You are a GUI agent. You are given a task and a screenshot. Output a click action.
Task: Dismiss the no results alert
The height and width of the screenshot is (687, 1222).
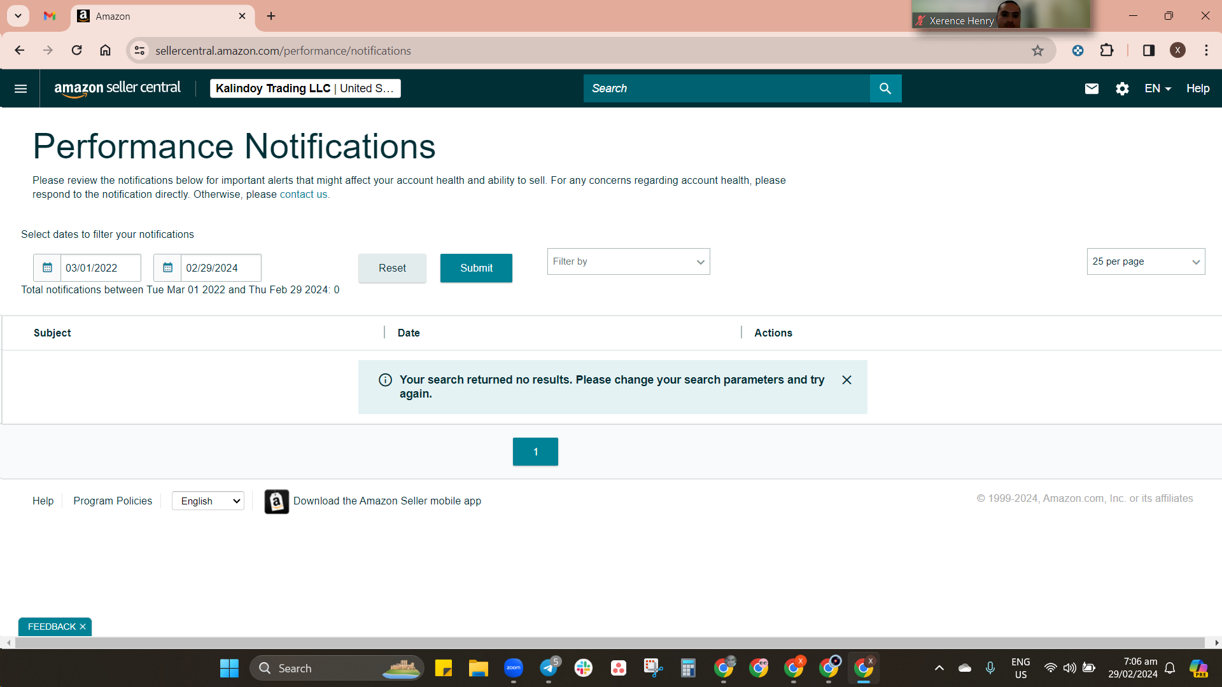point(846,380)
